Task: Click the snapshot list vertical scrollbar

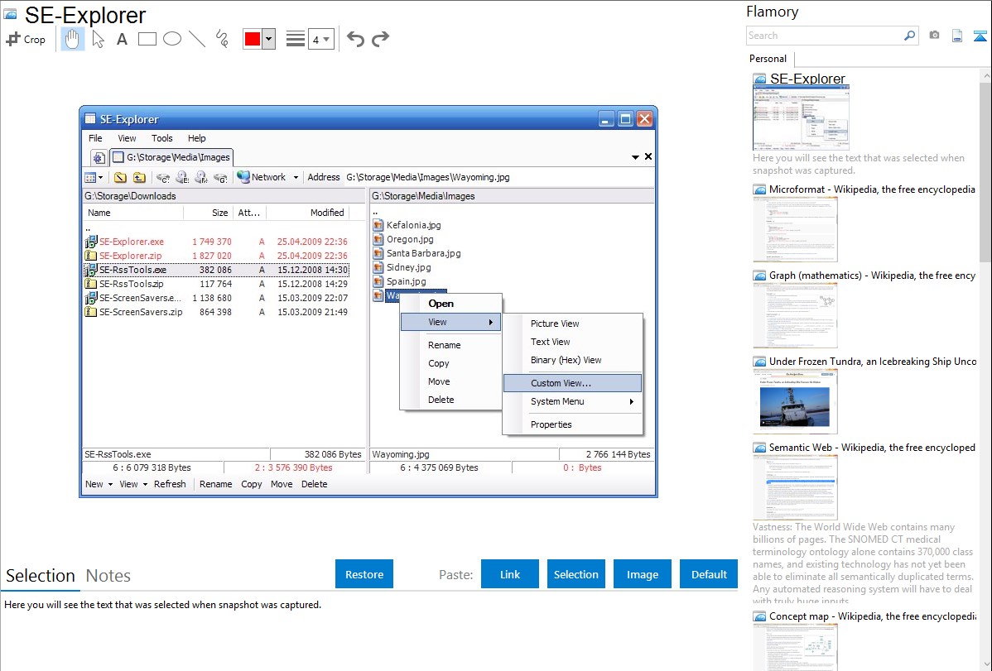Action: coord(985,170)
